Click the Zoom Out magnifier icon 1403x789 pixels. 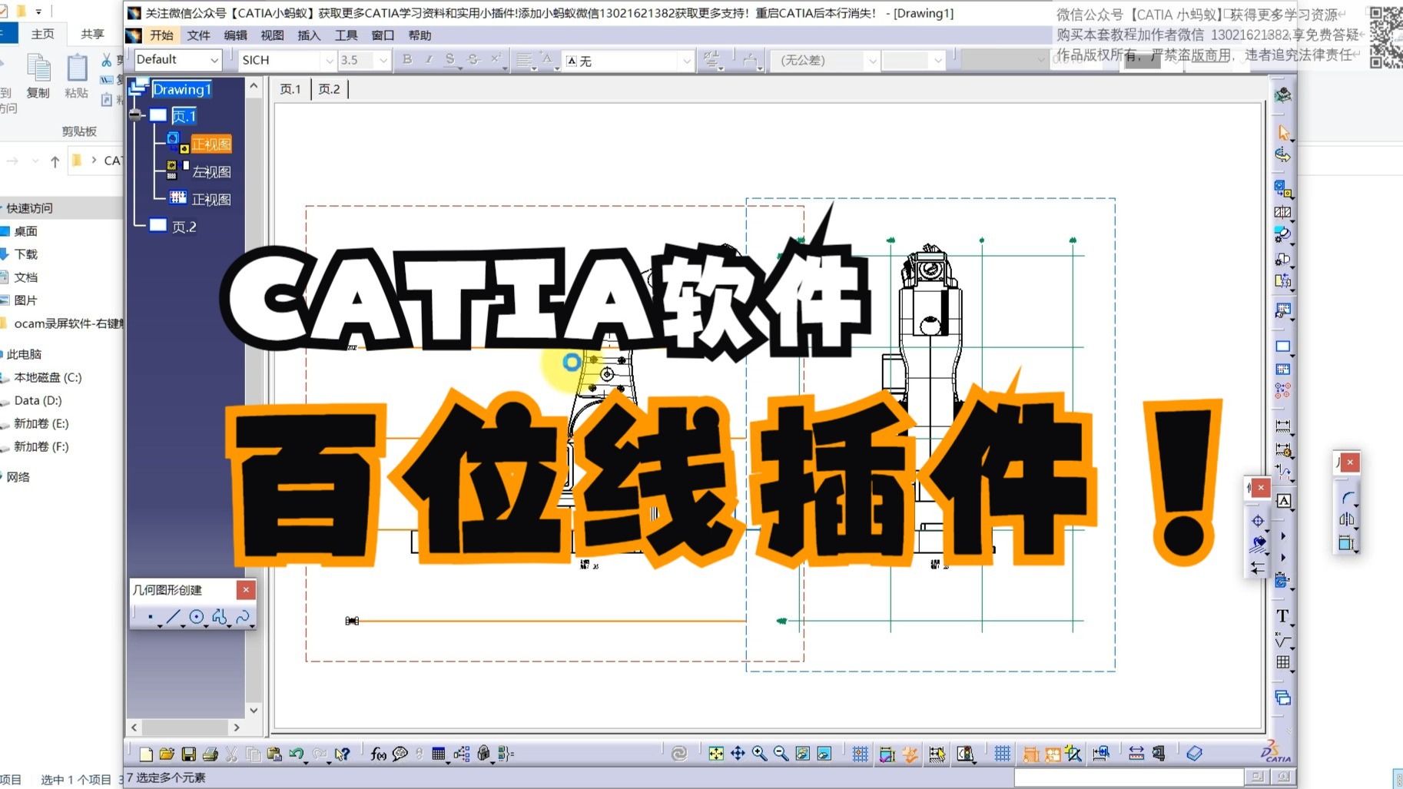tap(781, 754)
